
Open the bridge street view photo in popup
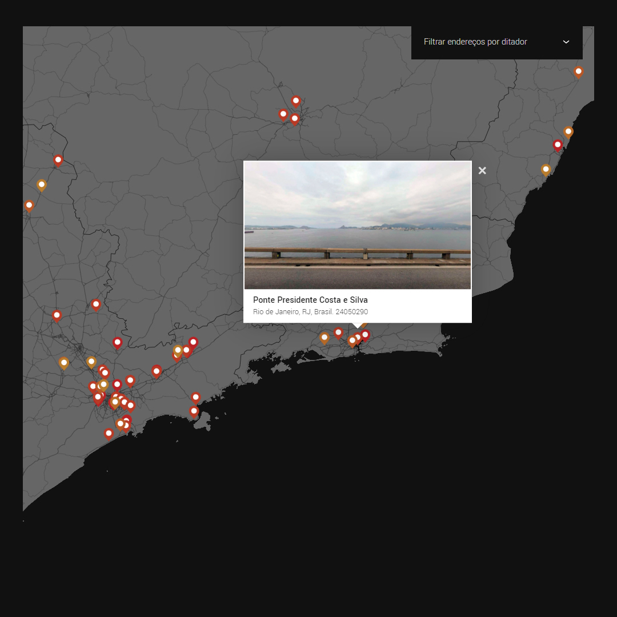(x=357, y=225)
